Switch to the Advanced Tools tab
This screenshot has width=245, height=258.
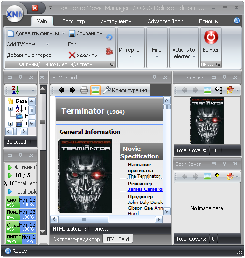166,21
